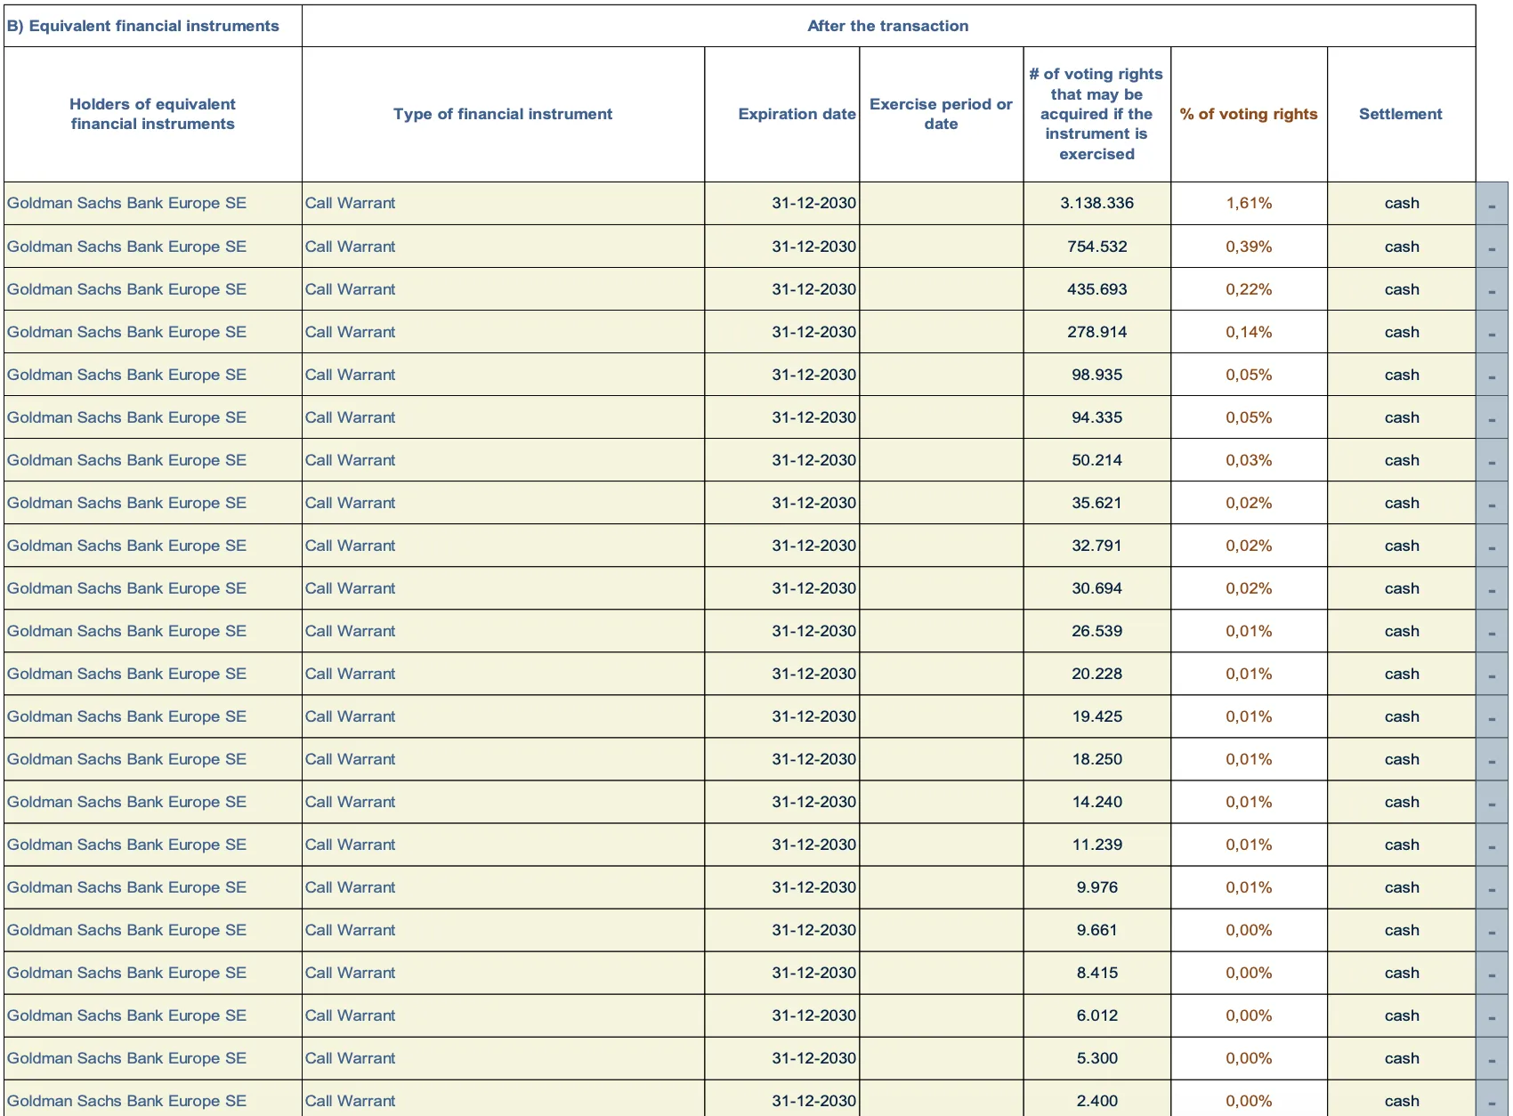
Task: Click the minus button beside 8.415 row
Action: 1492,973
